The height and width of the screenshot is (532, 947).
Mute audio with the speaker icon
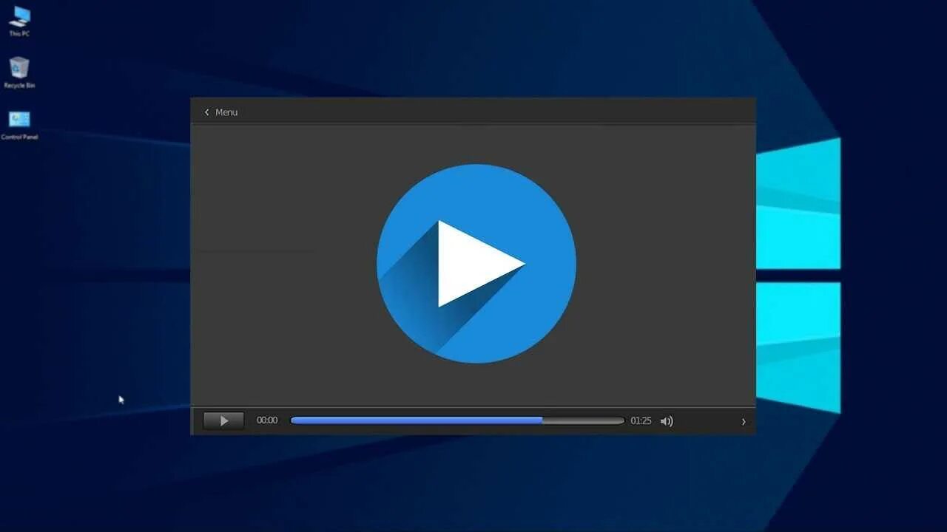click(667, 421)
